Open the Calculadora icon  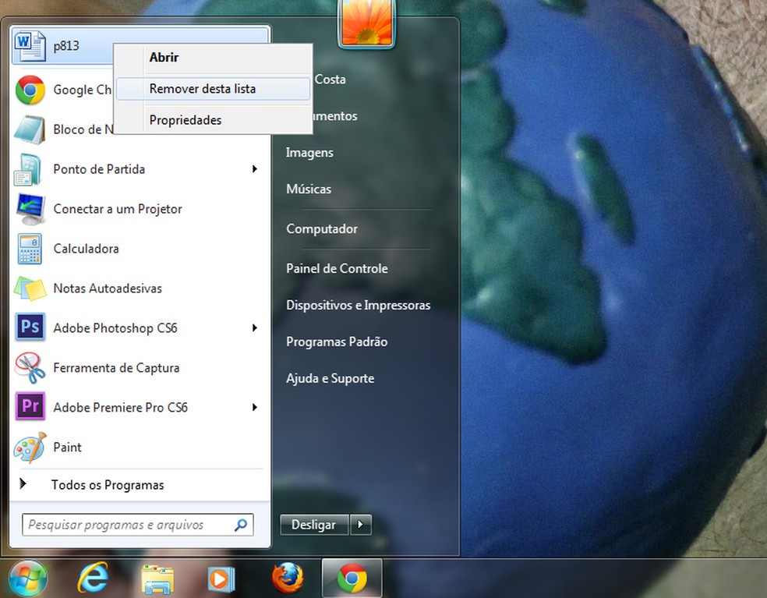30,249
